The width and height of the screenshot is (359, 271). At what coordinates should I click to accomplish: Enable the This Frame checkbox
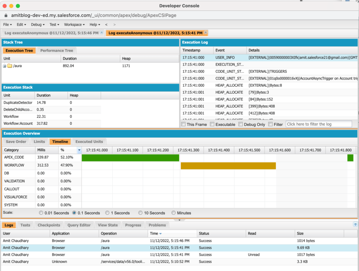coord(183,124)
